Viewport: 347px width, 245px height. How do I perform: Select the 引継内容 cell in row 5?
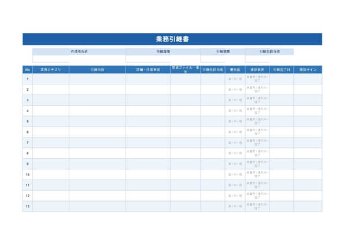click(x=97, y=121)
